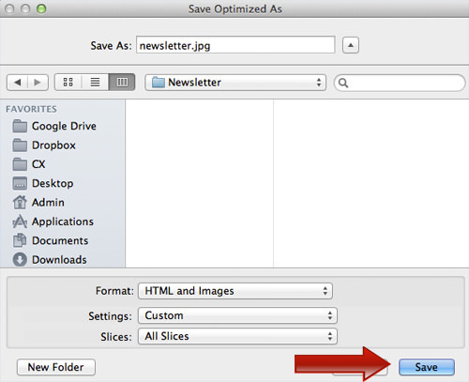This screenshot has width=469, height=382.
Task: Edit the Save As filename field
Action: 235,45
